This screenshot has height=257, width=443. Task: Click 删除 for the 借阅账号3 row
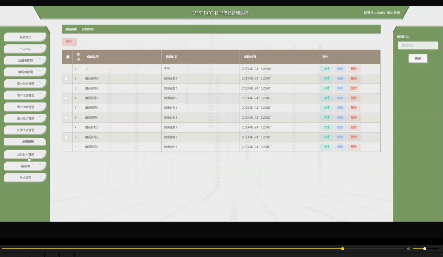354,127
